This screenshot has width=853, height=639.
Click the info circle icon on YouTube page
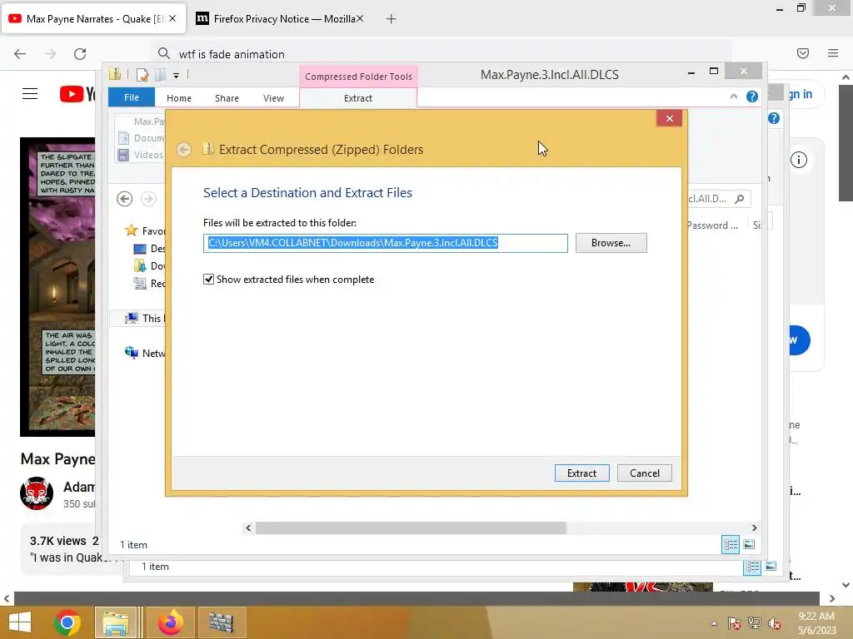798,160
